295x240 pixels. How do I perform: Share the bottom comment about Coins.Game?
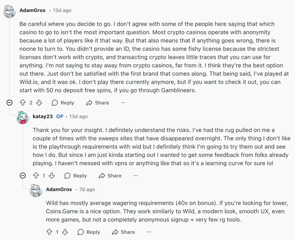tap(123, 232)
